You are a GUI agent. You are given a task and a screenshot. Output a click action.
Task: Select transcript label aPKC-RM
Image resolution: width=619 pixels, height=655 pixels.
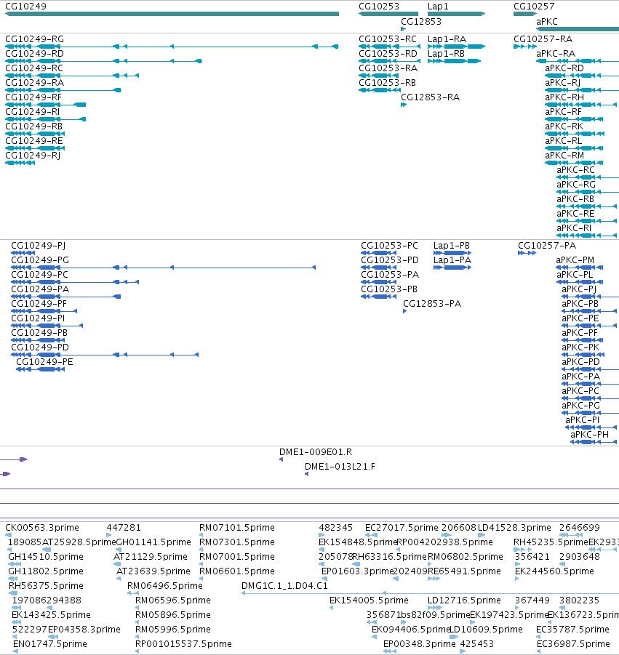click(564, 156)
